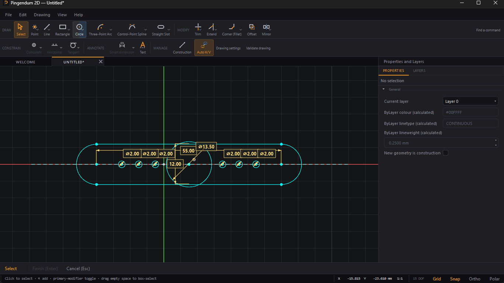Open the Edit menu
The height and width of the screenshot is (283, 504).
[23, 15]
